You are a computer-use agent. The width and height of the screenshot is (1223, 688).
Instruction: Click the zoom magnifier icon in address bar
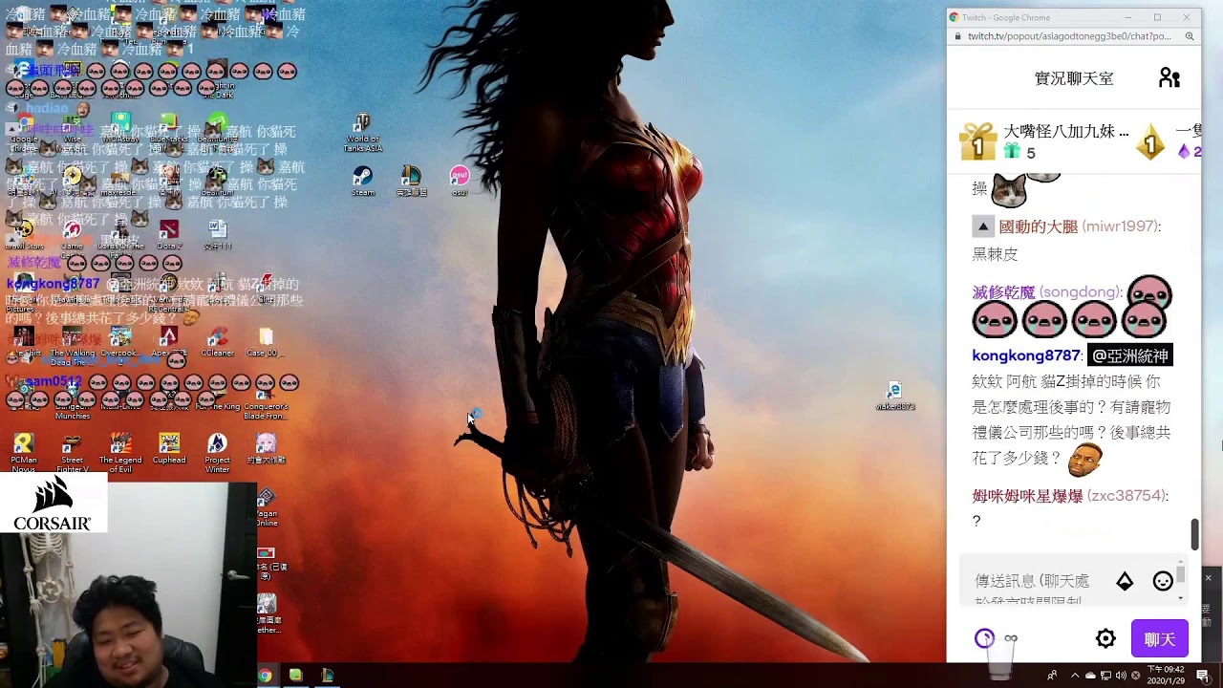tap(1190, 36)
